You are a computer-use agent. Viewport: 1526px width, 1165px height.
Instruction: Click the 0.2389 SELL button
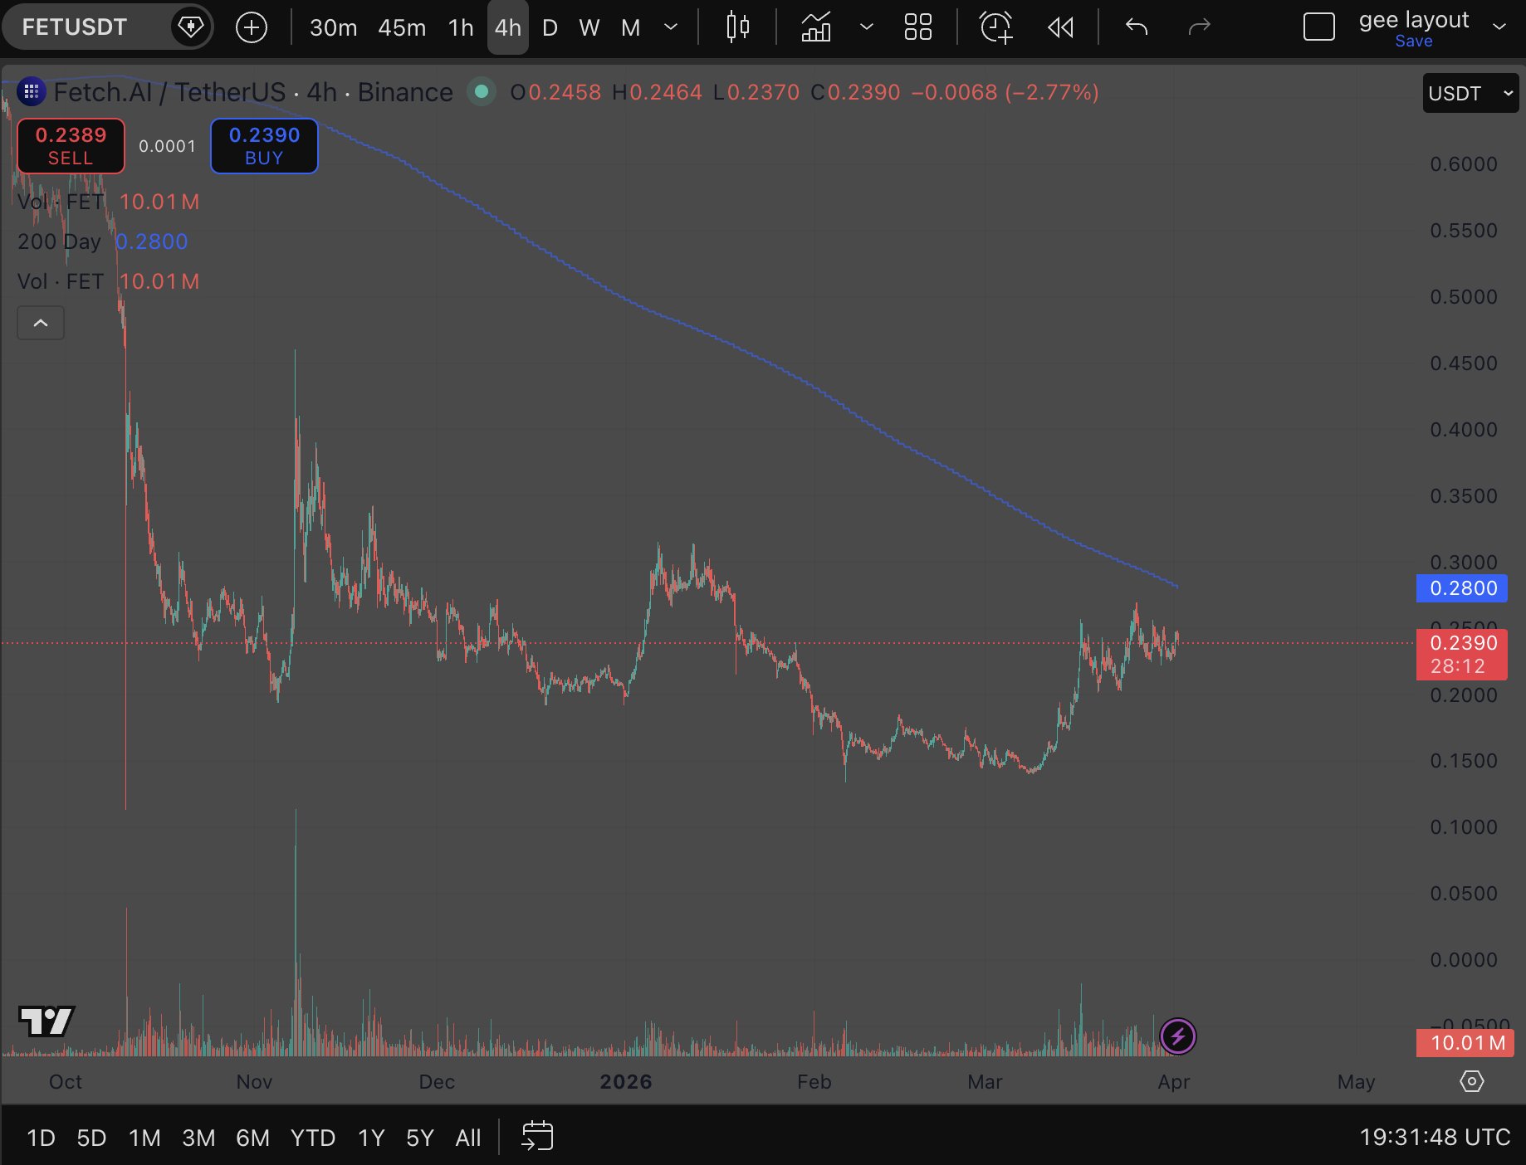71,146
